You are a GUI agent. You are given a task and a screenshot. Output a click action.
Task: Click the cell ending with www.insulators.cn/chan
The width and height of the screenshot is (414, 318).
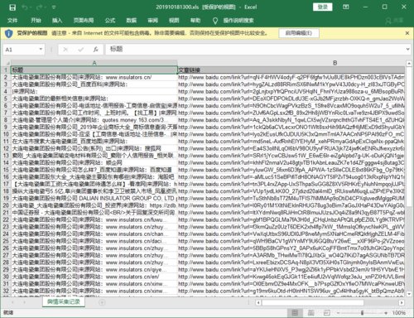(x=94, y=234)
